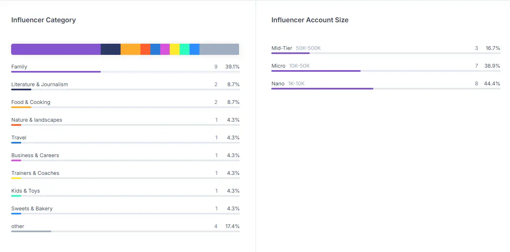510x252 pixels.
Task: Select the Sweets & Bakery category row
Action: click(126, 210)
